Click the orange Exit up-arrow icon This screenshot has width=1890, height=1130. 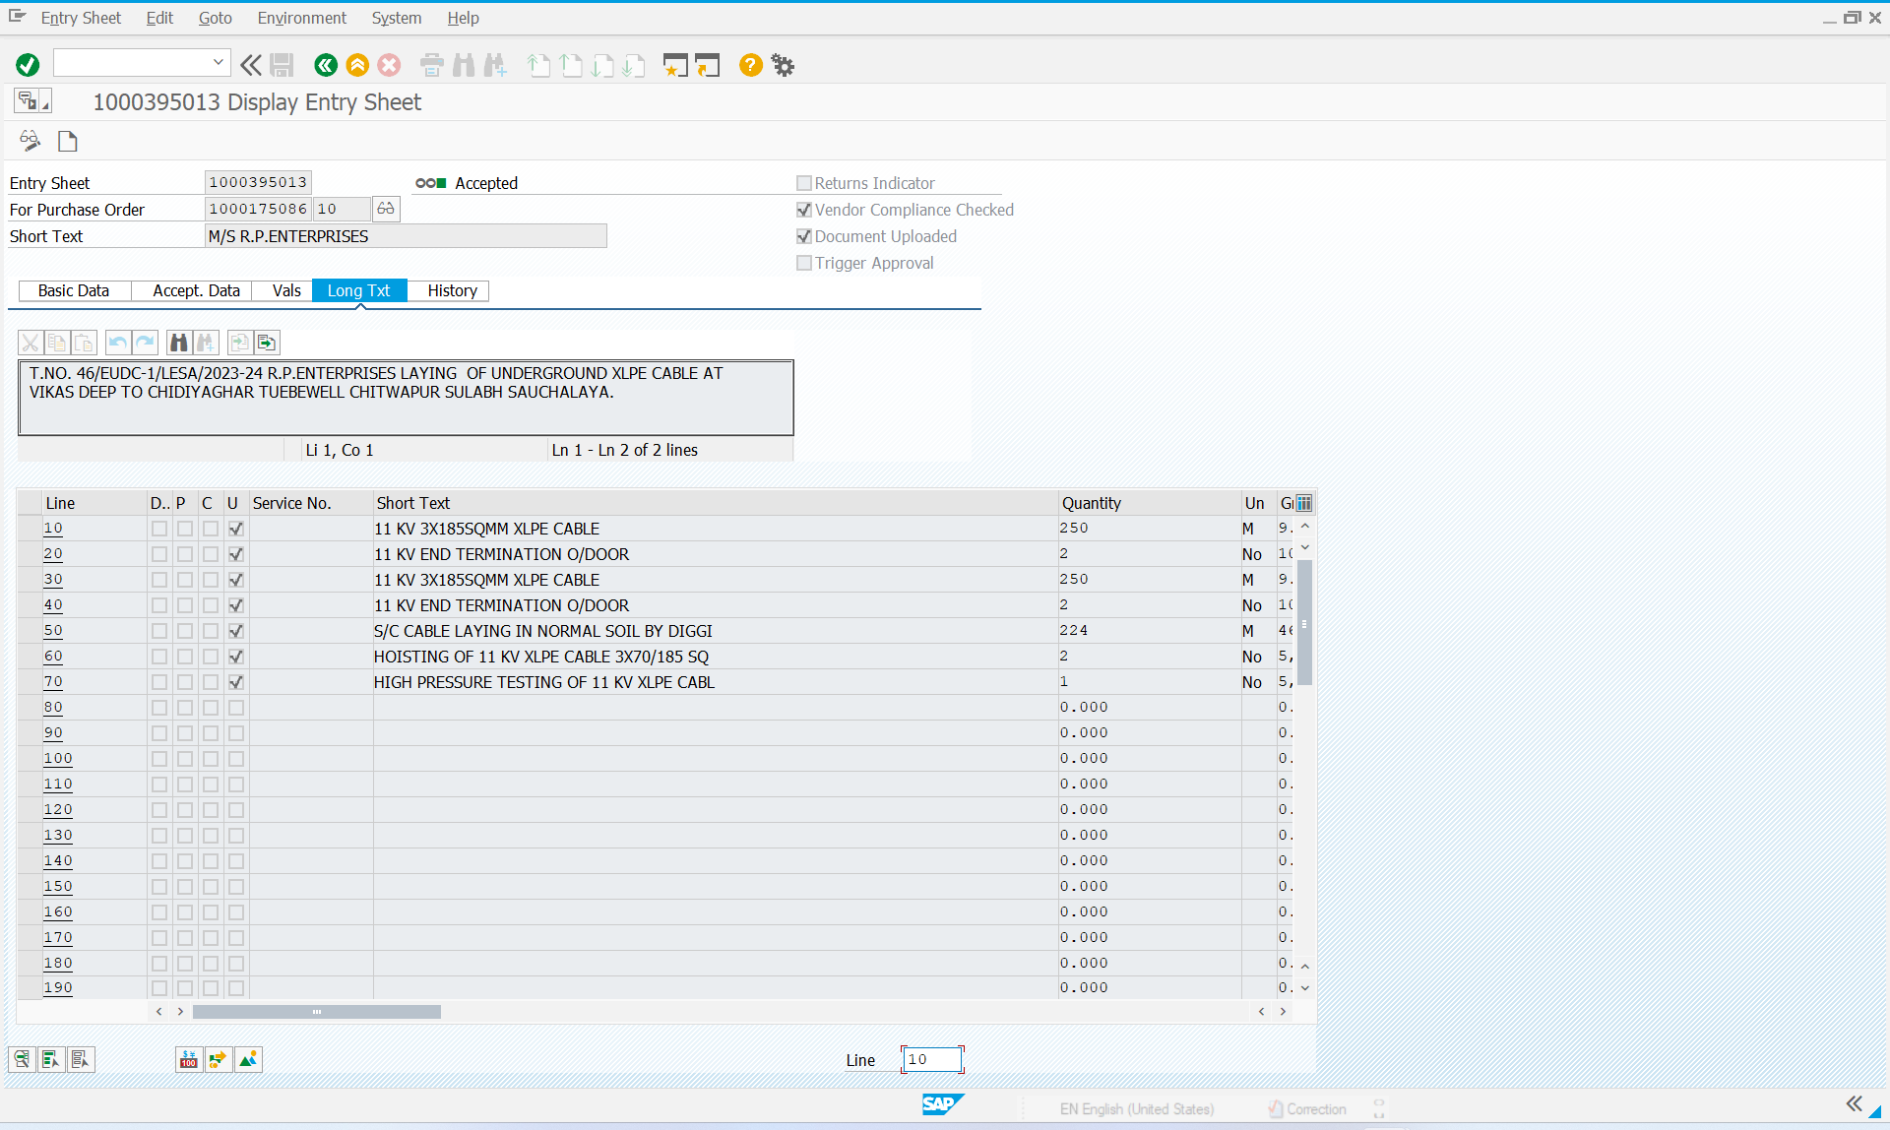(x=357, y=65)
